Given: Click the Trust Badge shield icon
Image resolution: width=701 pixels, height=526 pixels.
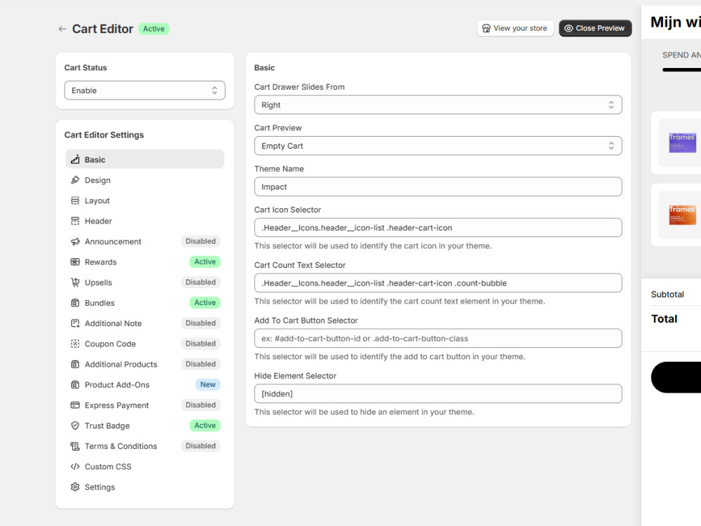Looking at the screenshot, I should point(75,426).
